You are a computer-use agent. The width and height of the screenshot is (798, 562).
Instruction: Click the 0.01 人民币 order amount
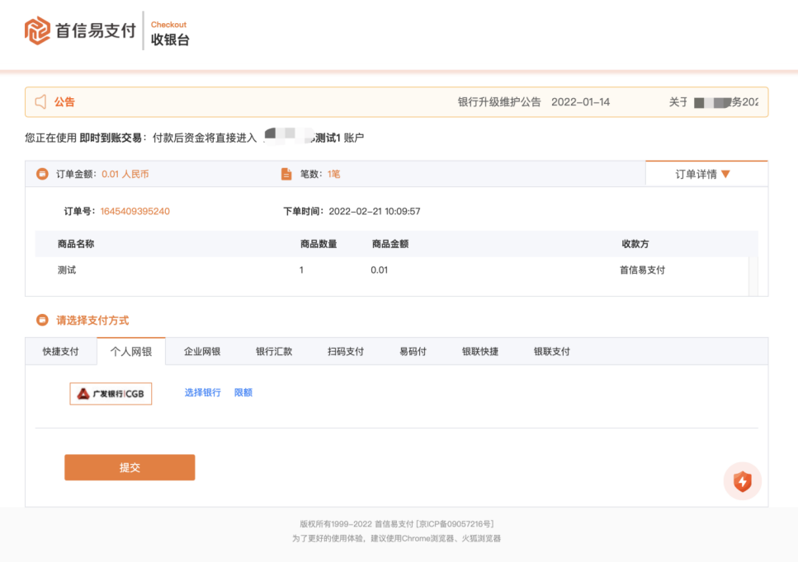(125, 174)
